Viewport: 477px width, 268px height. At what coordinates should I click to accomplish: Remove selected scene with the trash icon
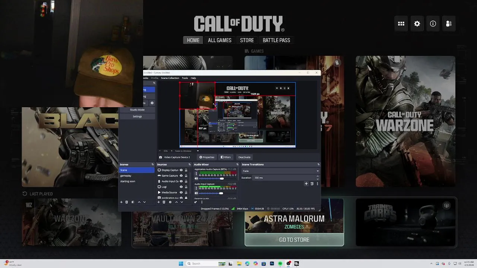click(127, 202)
